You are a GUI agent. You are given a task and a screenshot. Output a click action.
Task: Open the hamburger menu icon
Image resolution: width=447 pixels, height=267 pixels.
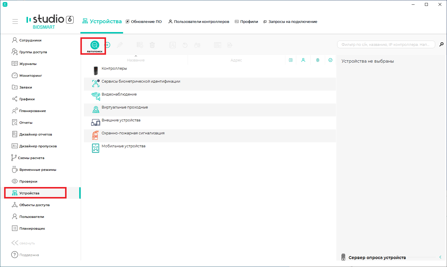15,21
